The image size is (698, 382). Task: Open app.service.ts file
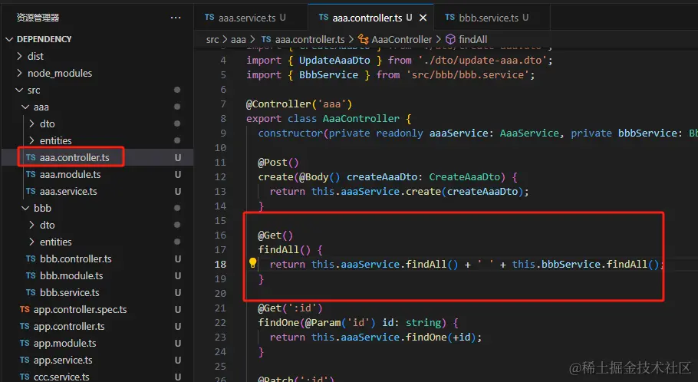pos(97,361)
